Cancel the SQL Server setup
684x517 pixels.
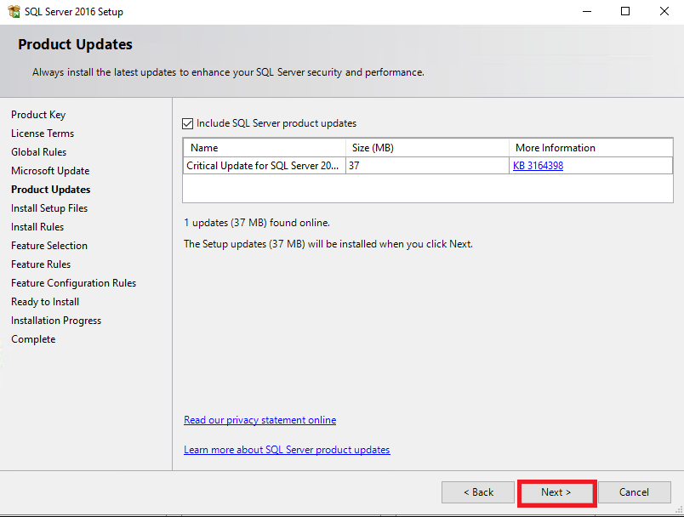635,492
